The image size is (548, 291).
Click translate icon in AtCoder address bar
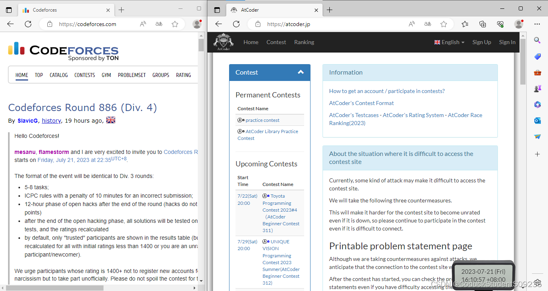(428, 24)
